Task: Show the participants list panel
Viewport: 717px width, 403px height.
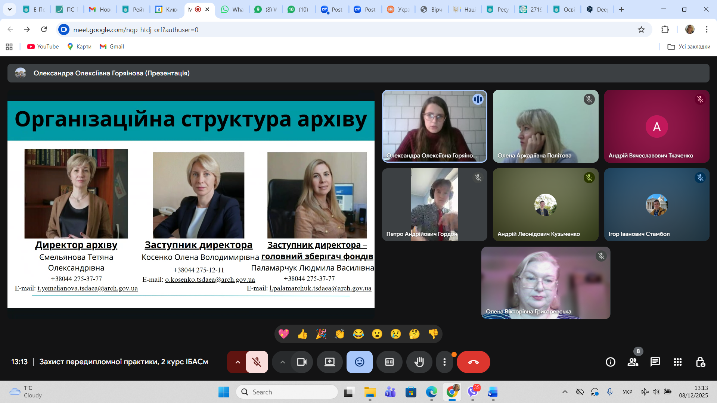Action: point(633,362)
